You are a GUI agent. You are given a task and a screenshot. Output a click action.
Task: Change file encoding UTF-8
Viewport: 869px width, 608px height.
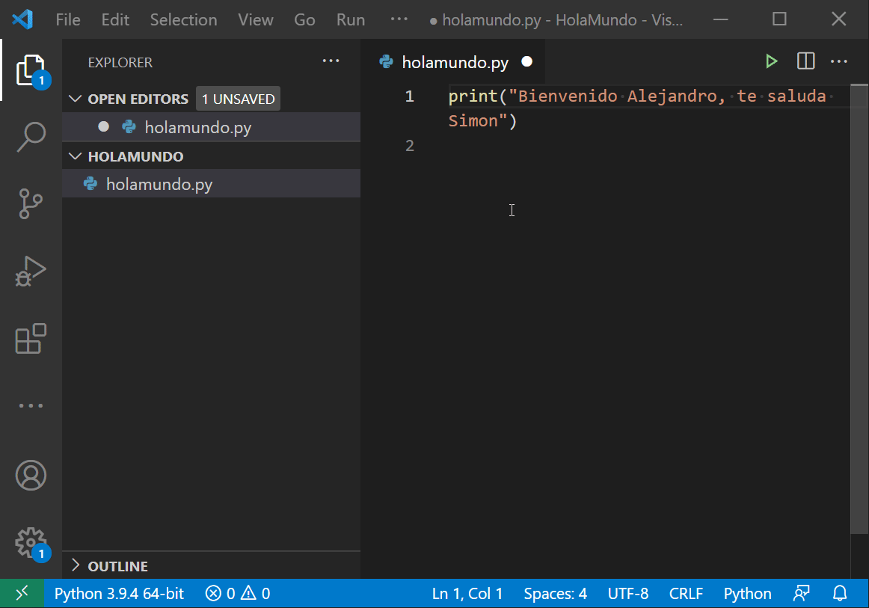[x=628, y=594]
